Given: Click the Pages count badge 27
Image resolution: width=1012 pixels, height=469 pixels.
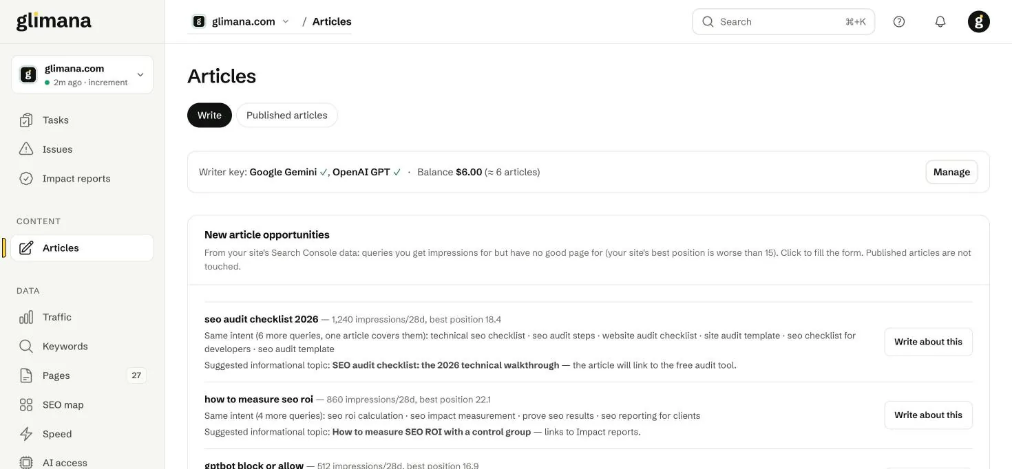Looking at the screenshot, I should point(136,375).
